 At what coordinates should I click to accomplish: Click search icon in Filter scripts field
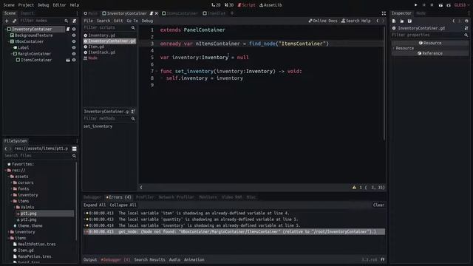pyautogui.click(x=133, y=28)
